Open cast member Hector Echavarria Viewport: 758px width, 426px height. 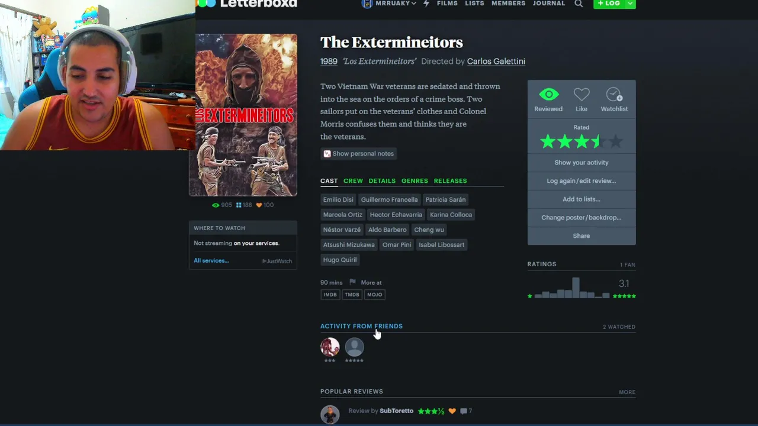pyautogui.click(x=396, y=215)
